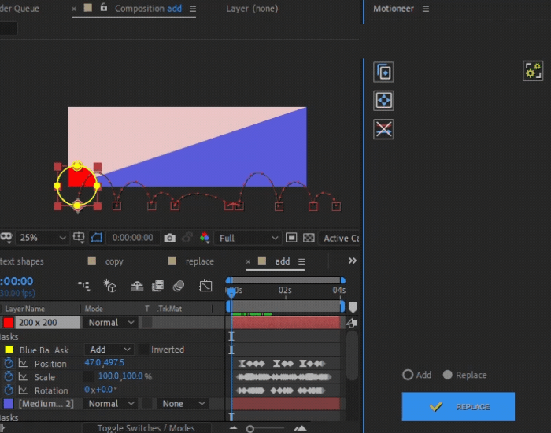Toggle the Inverted checkbox for Blue mask
The width and height of the screenshot is (551, 433).
(143, 350)
